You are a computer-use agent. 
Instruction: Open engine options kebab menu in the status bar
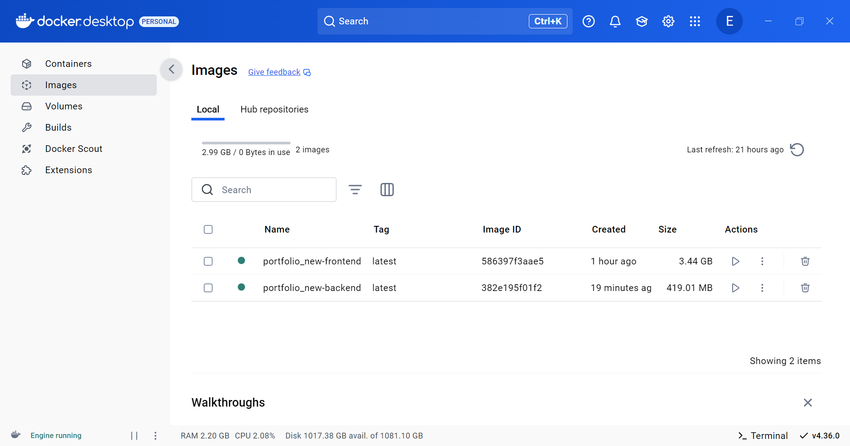155,436
